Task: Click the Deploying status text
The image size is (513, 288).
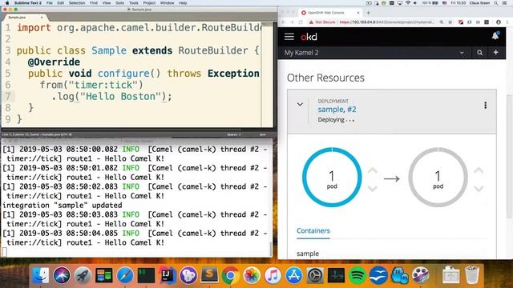Action: click(x=336, y=120)
